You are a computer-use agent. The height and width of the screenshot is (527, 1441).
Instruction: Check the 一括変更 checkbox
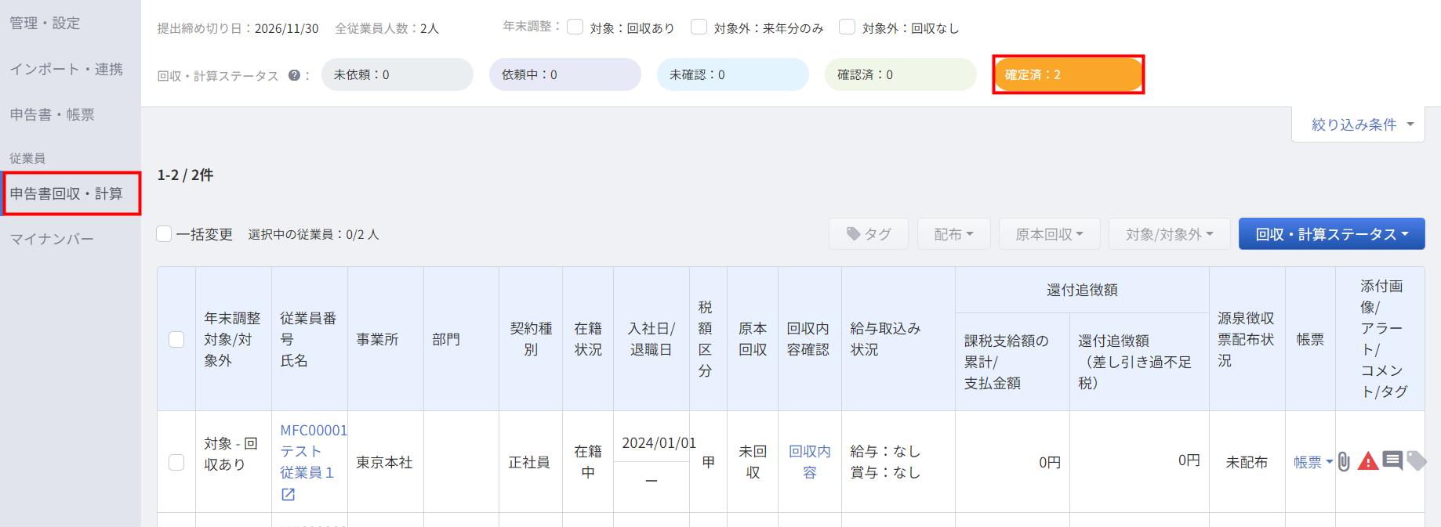(164, 234)
